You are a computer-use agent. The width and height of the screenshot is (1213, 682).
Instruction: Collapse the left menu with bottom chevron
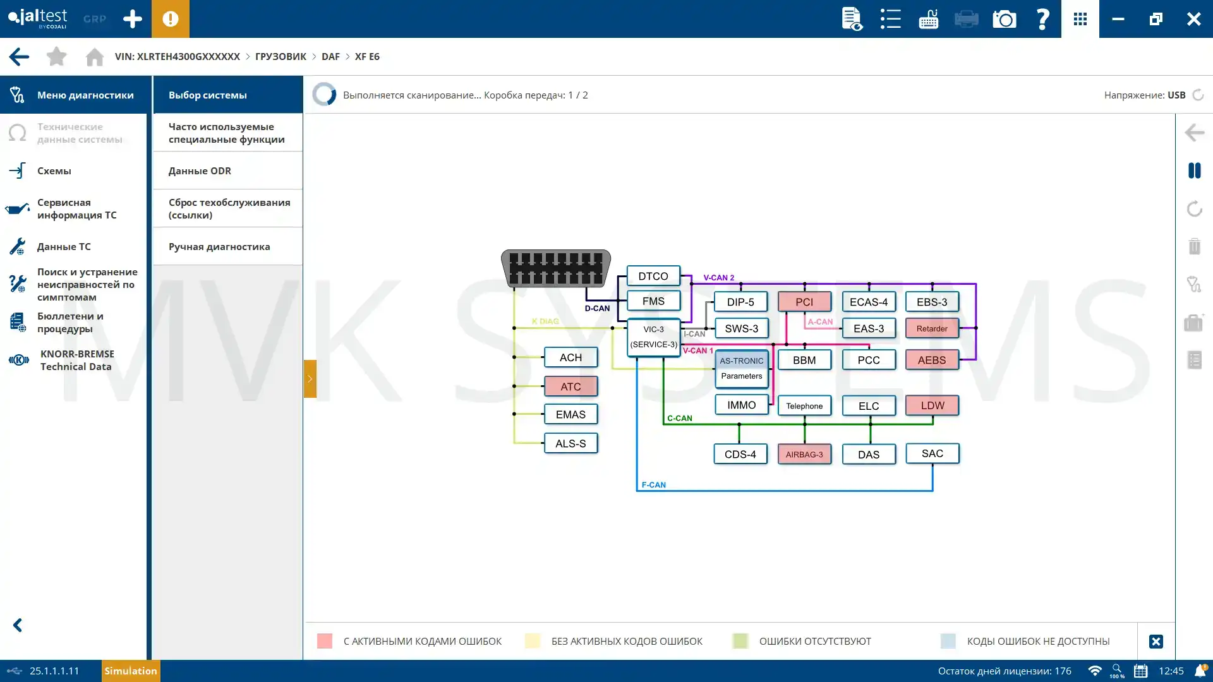(x=18, y=625)
